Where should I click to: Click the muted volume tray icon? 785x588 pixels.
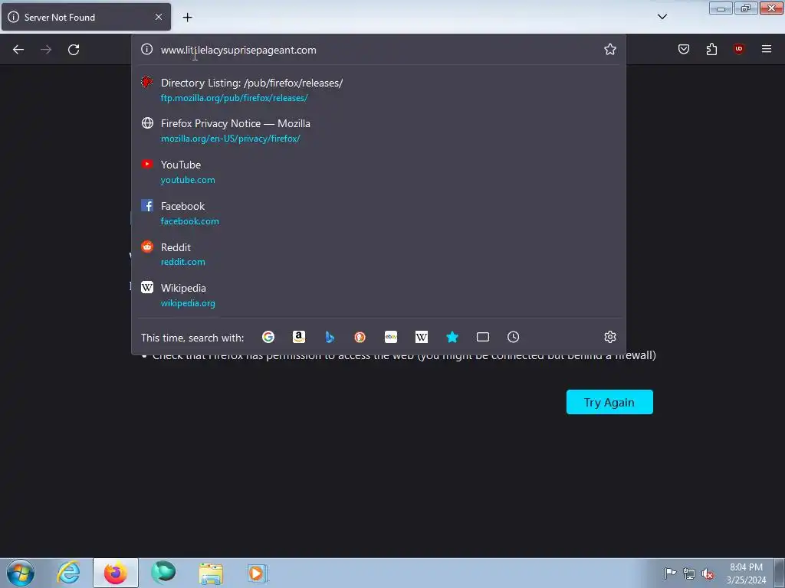tap(708, 573)
